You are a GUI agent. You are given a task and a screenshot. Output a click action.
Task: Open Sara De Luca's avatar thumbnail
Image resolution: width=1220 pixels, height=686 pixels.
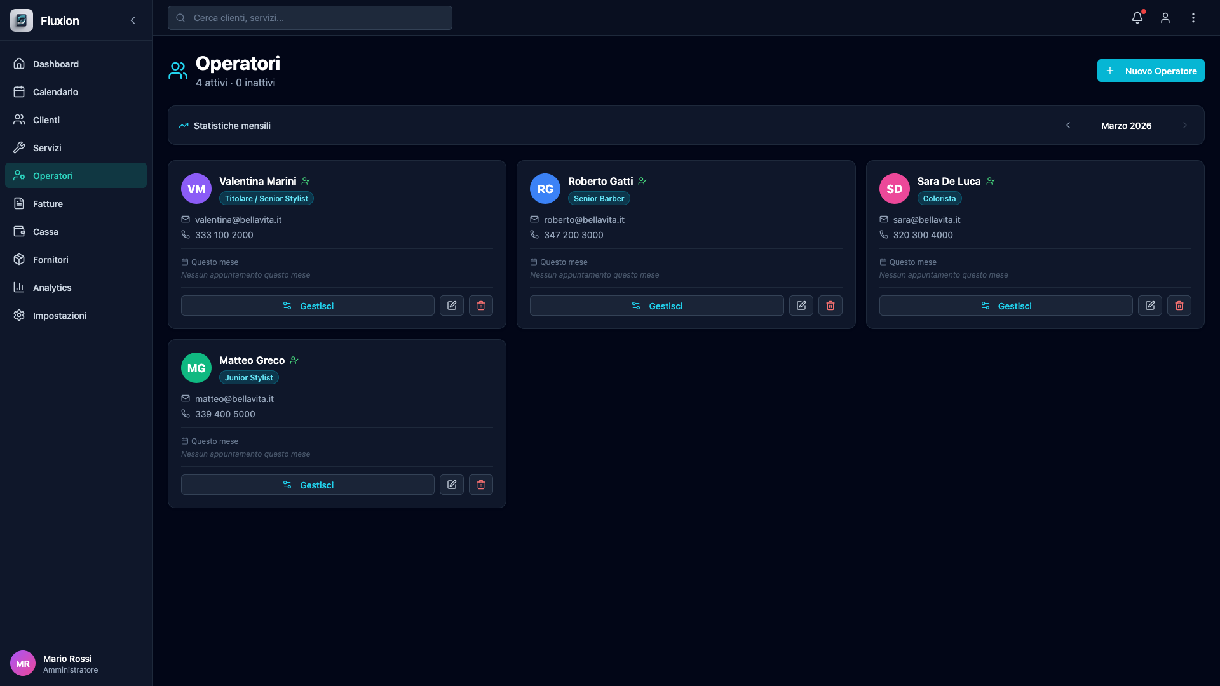[x=894, y=189]
